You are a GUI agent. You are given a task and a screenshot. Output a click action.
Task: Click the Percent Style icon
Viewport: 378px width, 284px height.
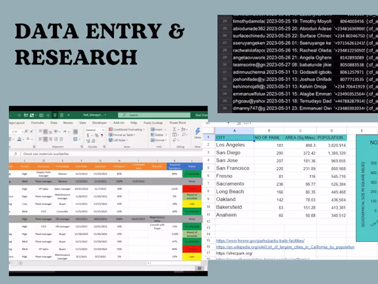click(x=96, y=135)
